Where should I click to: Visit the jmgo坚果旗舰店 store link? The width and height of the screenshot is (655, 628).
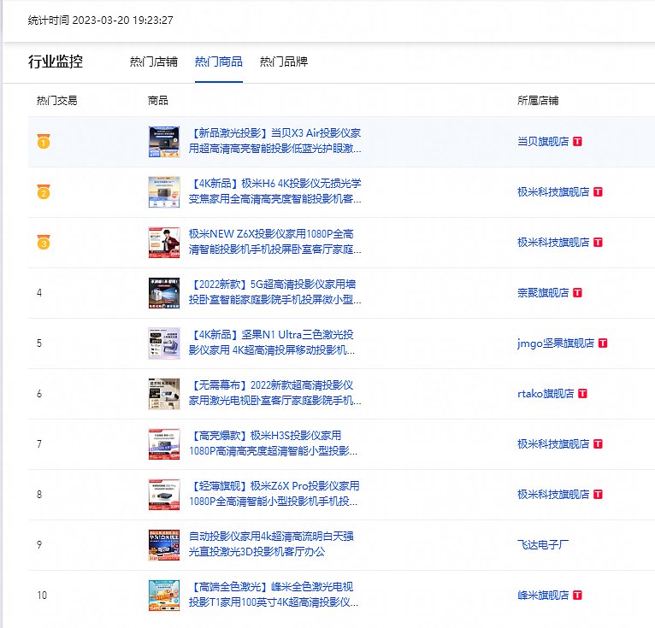[x=556, y=343]
